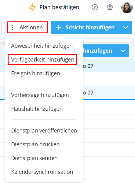Click the plus icon on Schicht hinzufügen
The height and width of the screenshot is (183, 135).
pyautogui.click(x=58, y=28)
